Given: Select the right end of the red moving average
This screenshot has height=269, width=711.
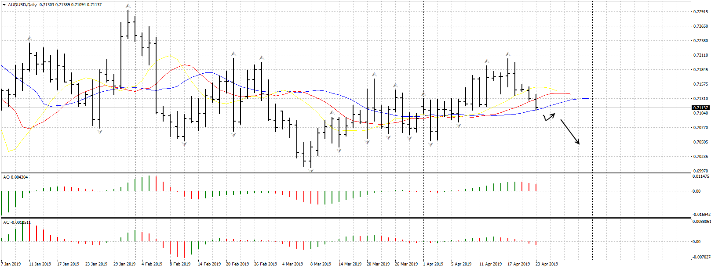Looking at the screenshot, I should click(x=570, y=94).
